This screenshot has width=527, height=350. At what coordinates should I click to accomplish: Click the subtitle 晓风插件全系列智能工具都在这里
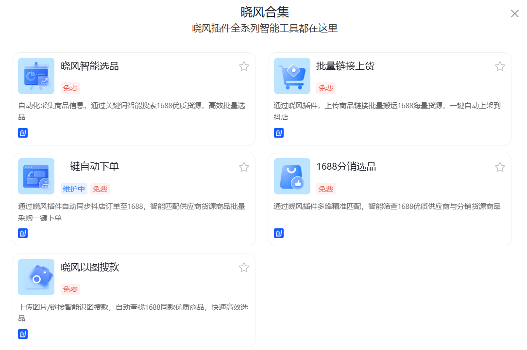click(x=265, y=28)
